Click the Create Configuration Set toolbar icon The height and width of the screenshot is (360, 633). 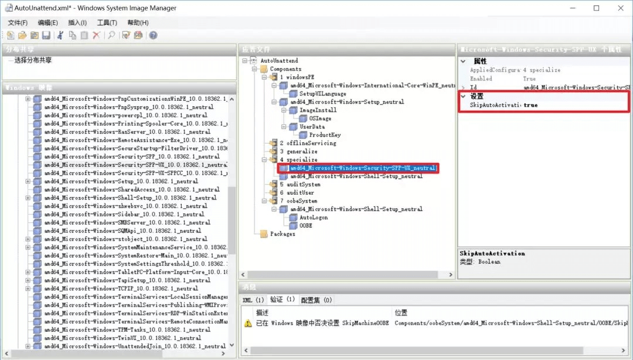click(138, 36)
